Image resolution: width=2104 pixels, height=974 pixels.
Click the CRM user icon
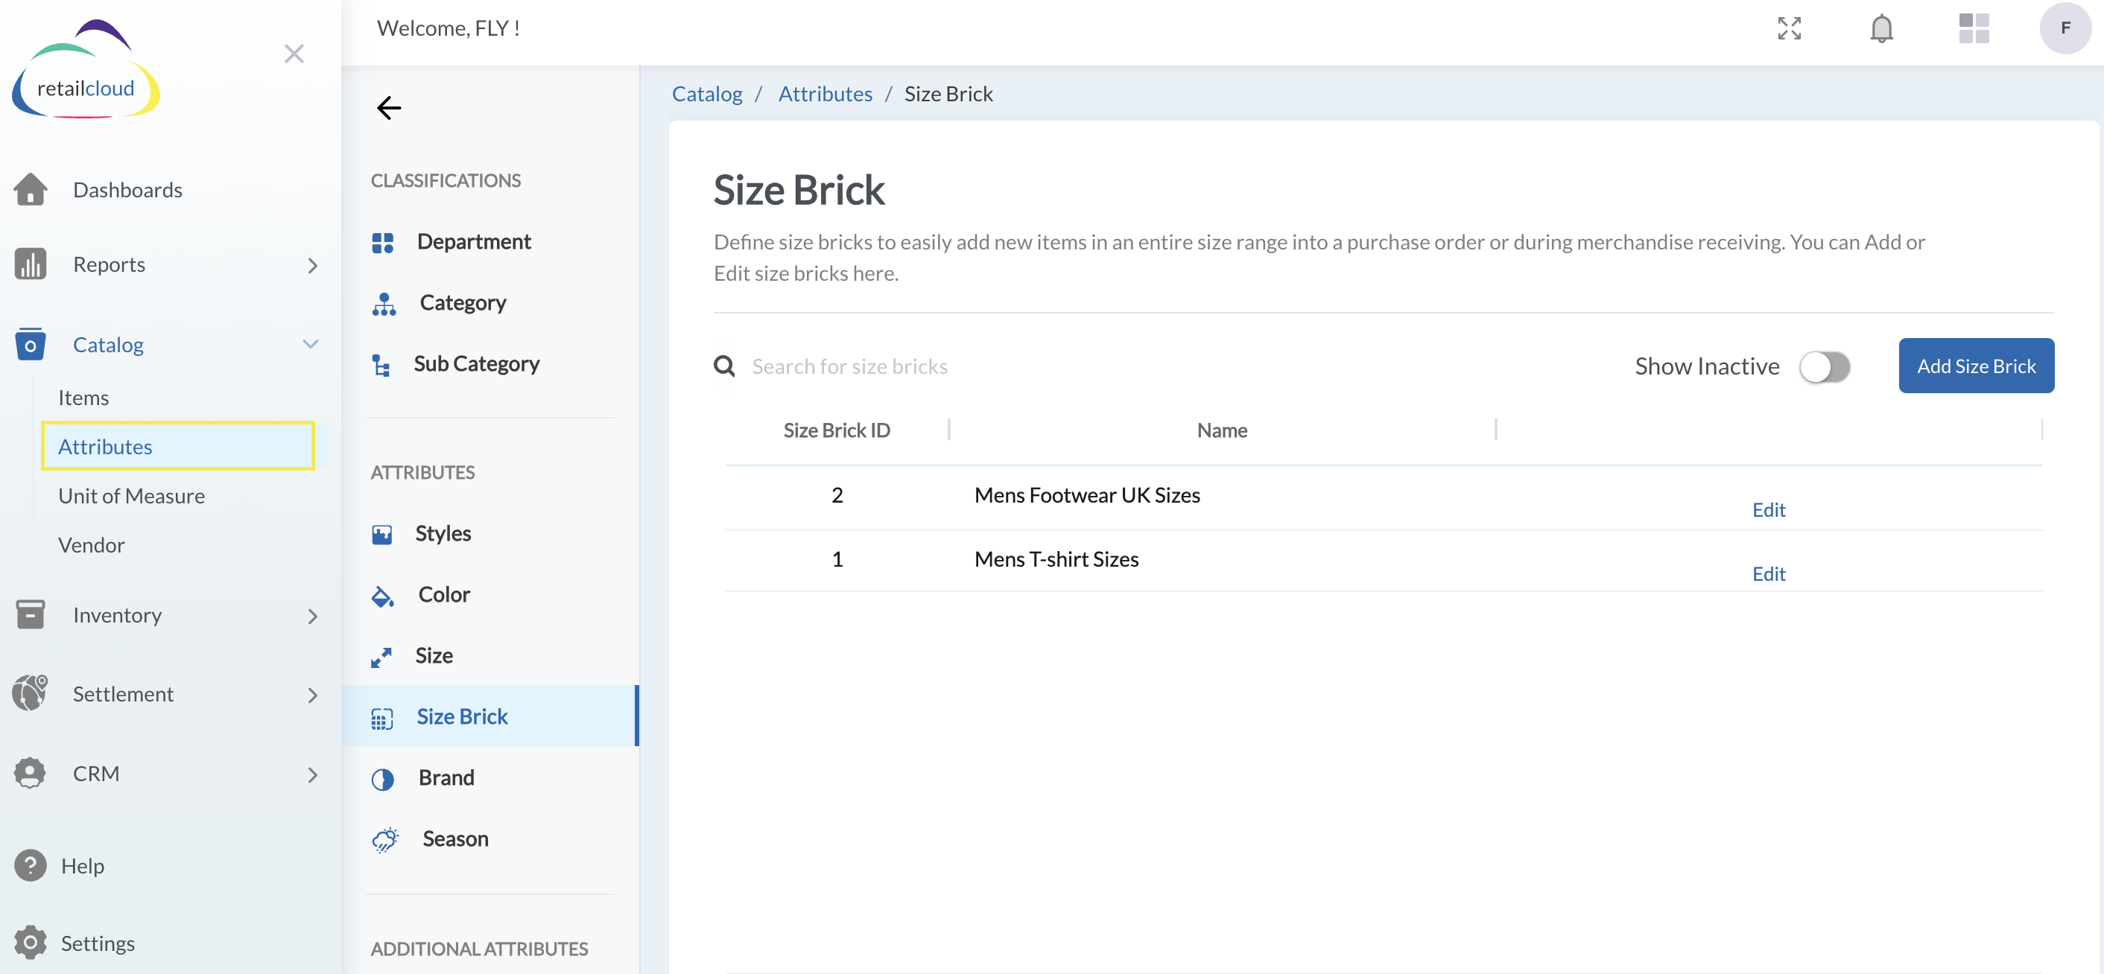31,772
